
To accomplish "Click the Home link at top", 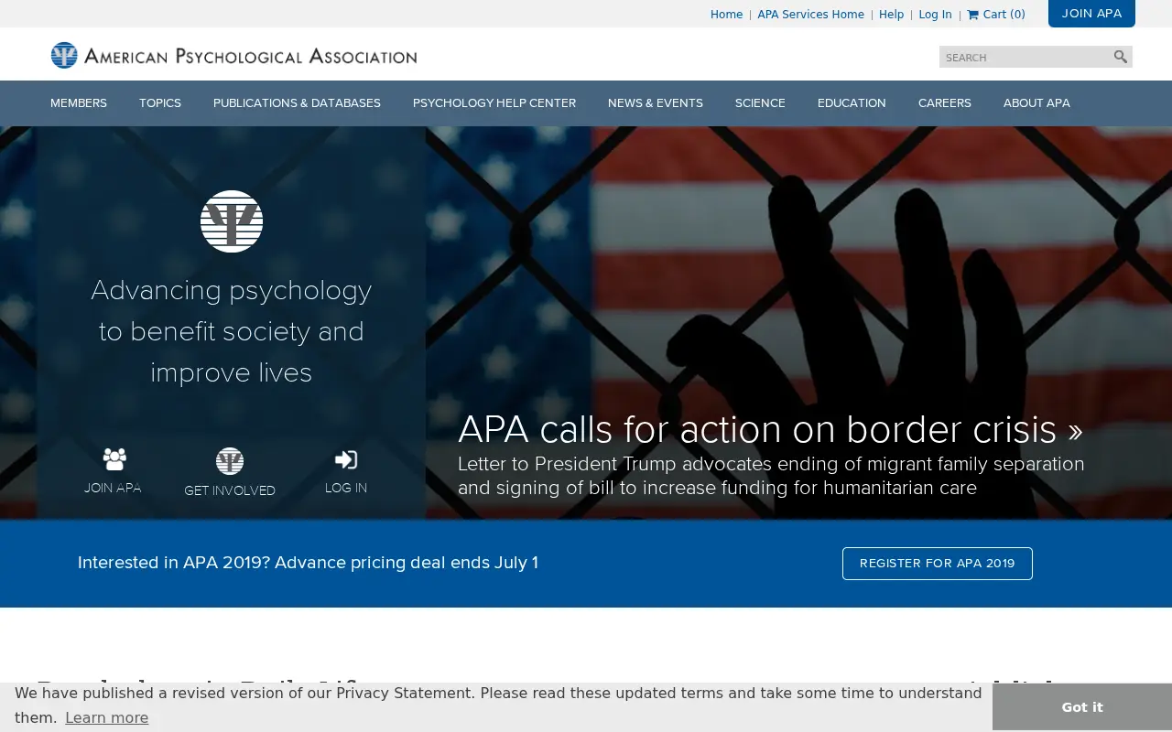I will 726,15.
